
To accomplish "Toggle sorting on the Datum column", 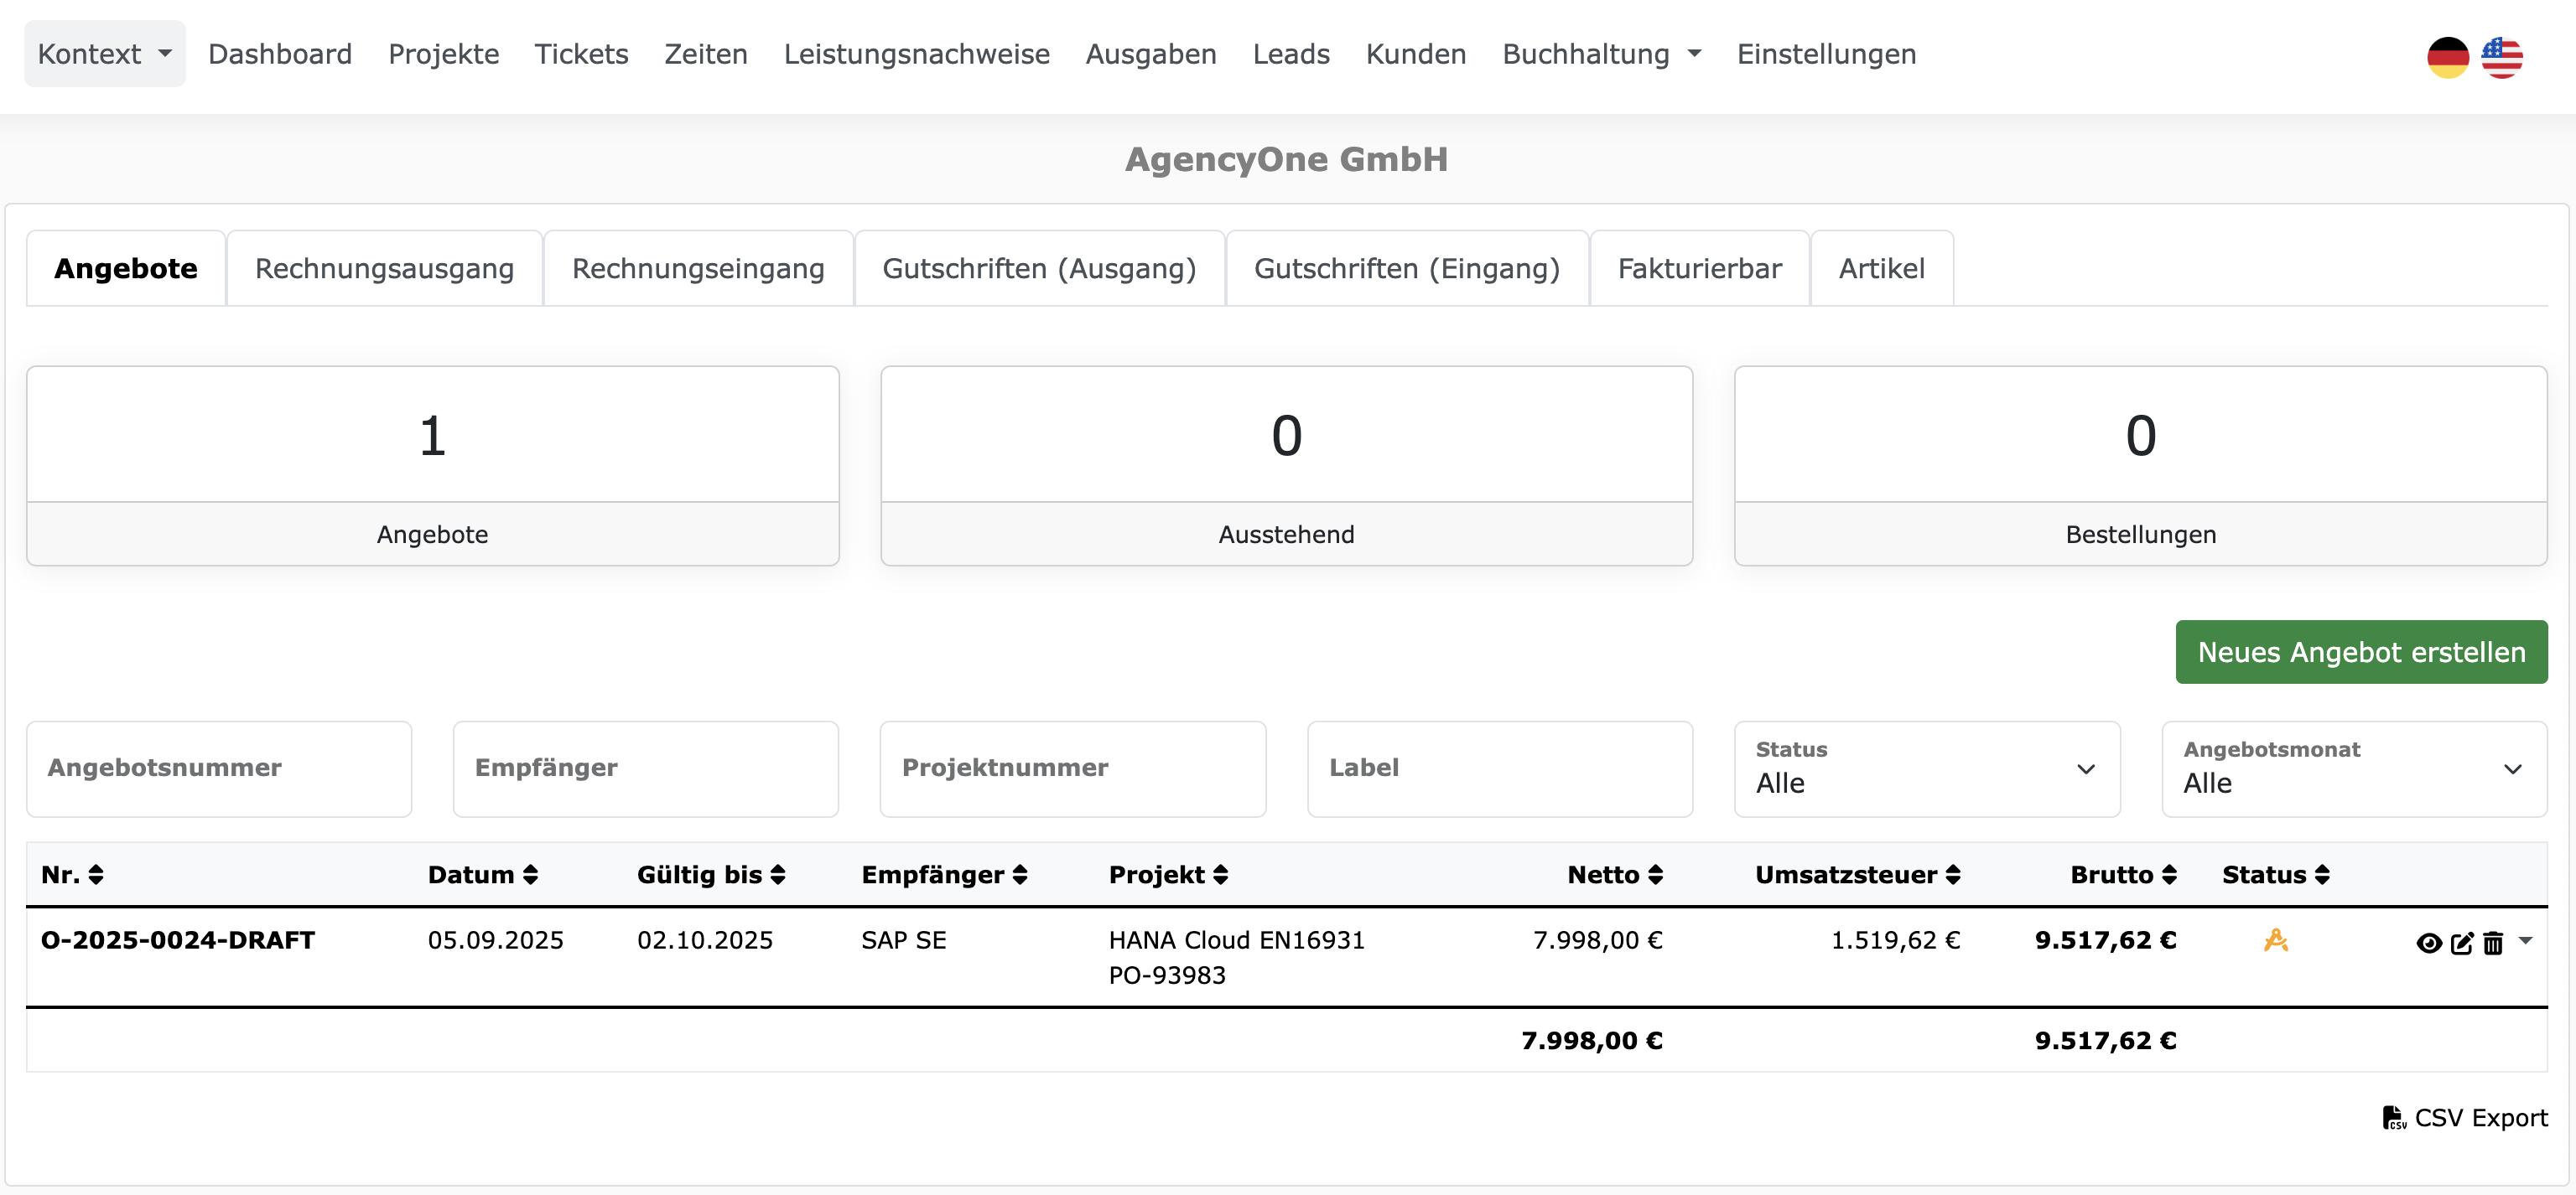I will pos(532,874).
